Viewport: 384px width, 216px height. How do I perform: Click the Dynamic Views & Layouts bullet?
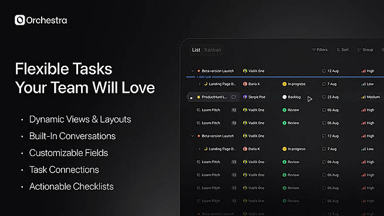click(x=80, y=120)
